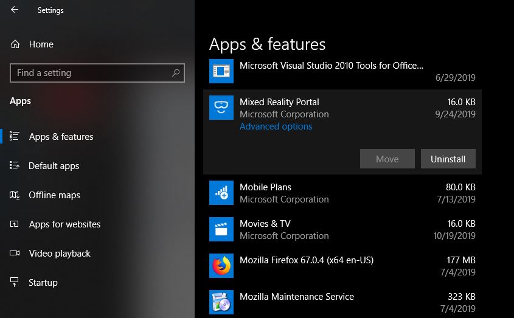
Task: Click the Mobile Plans app icon
Action: click(x=221, y=193)
